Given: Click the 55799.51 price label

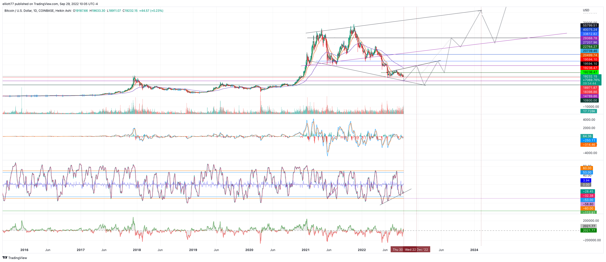Looking at the screenshot, I should 589,25.
